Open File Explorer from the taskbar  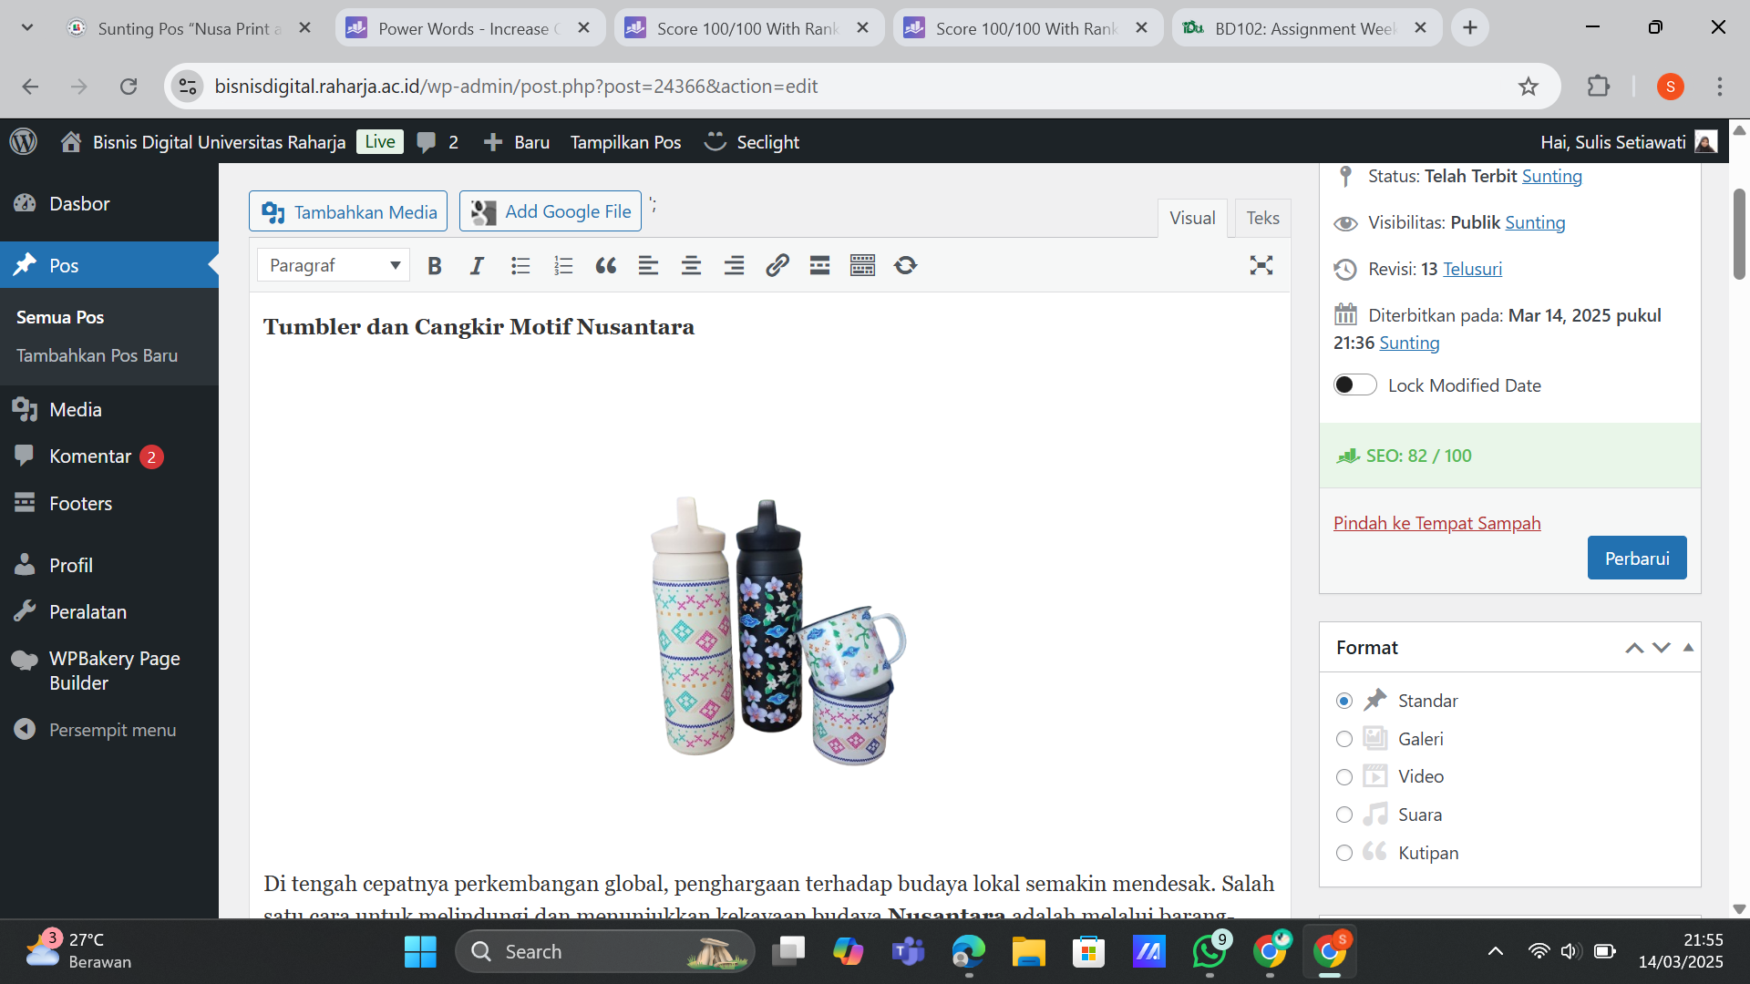(x=1029, y=952)
